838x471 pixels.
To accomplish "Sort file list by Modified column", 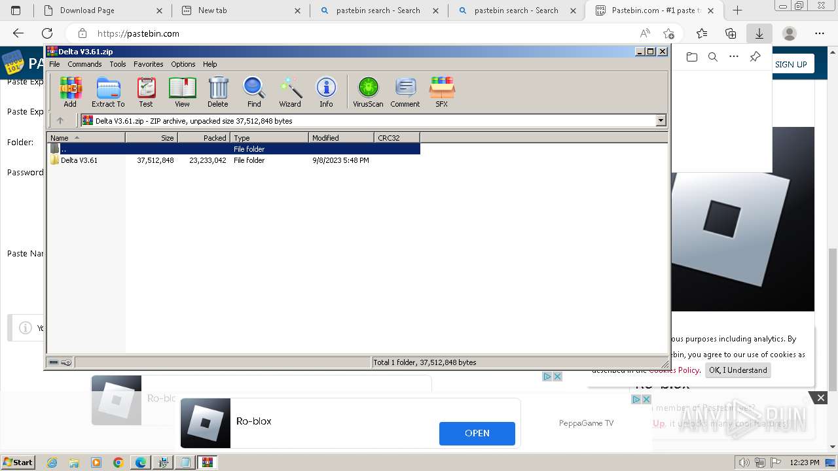I will [x=341, y=137].
